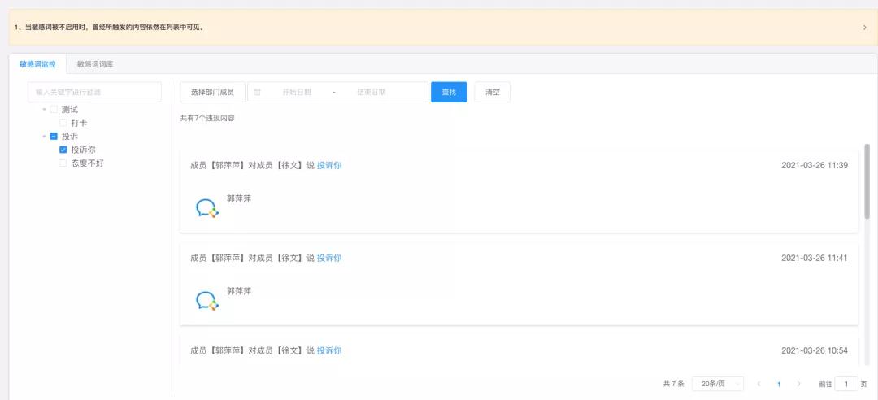Click the results list vertical scrollbar
Image resolution: width=878 pixels, height=400 pixels.
867,182
